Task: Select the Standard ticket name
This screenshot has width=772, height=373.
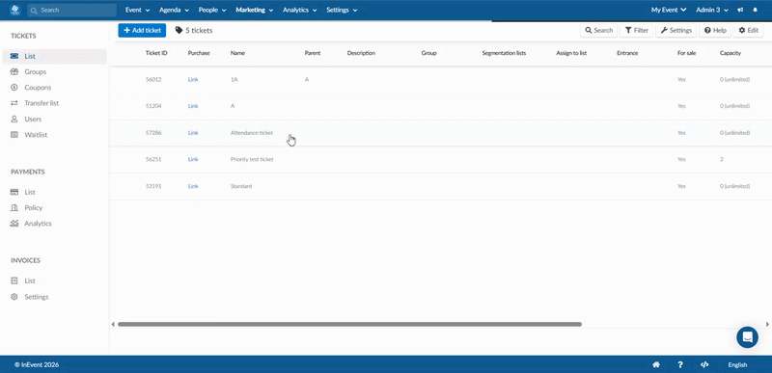Action: click(241, 186)
